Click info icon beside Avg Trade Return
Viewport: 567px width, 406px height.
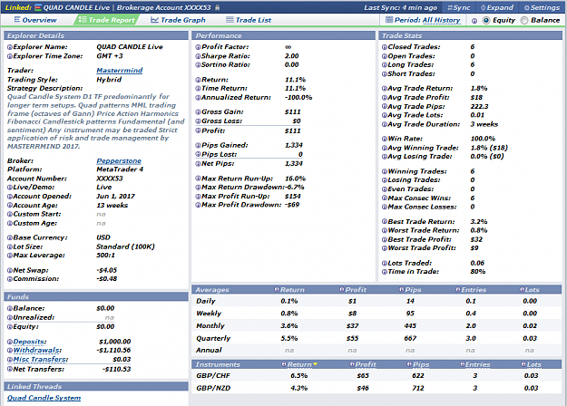pos(385,88)
